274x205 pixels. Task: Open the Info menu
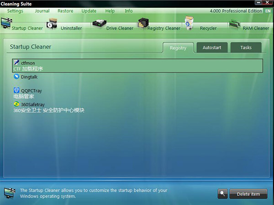tap(129, 11)
